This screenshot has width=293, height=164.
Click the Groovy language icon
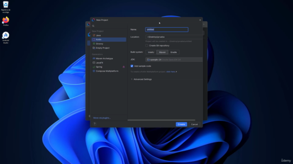[x=94, y=44]
